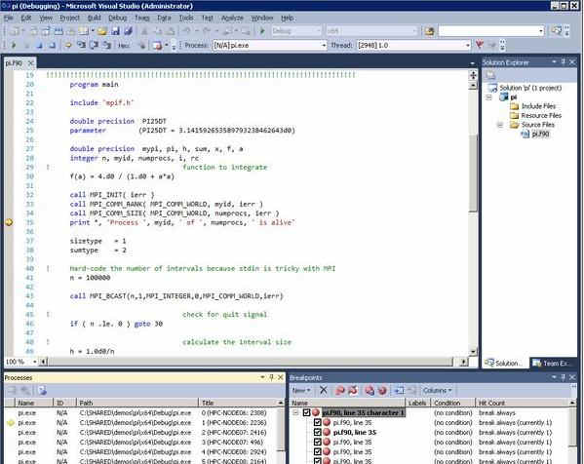This screenshot has width=584, height=464.
Task: Delete selected breakpoint with X icon
Action: coord(324,390)
